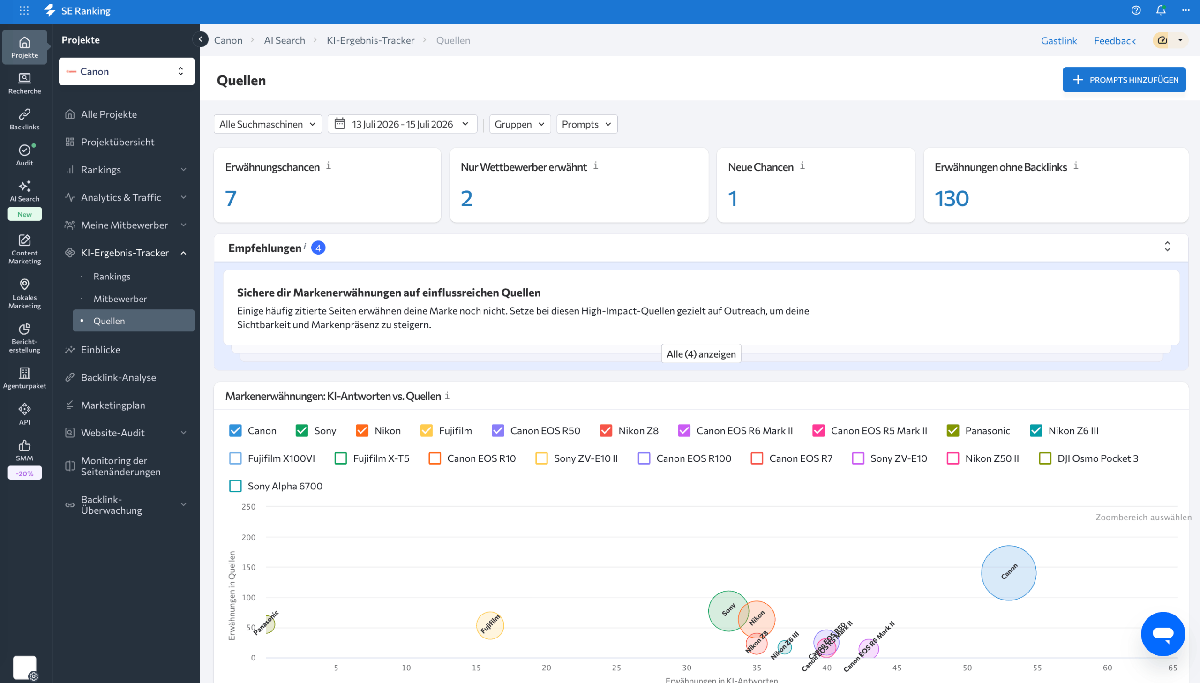The width and height of the screenshot is (1200, 683).
Task: Open the three-dot more menu in header
Action: click(x=1185, y=10)
